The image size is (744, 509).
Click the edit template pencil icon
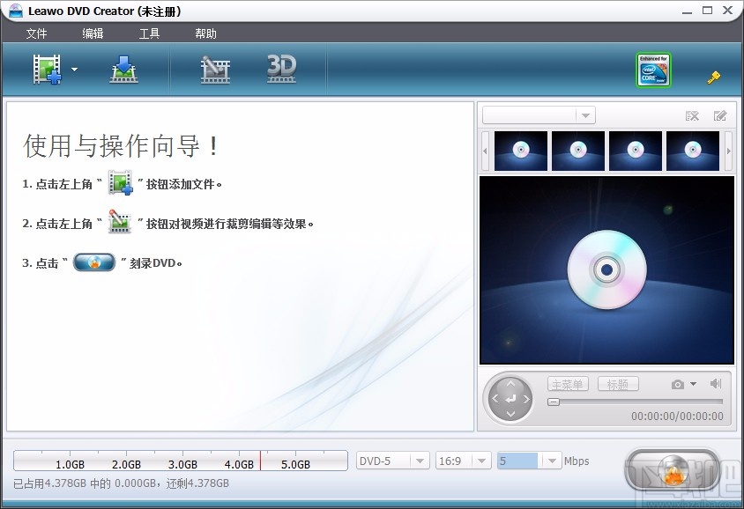click(x=720, y=115)
